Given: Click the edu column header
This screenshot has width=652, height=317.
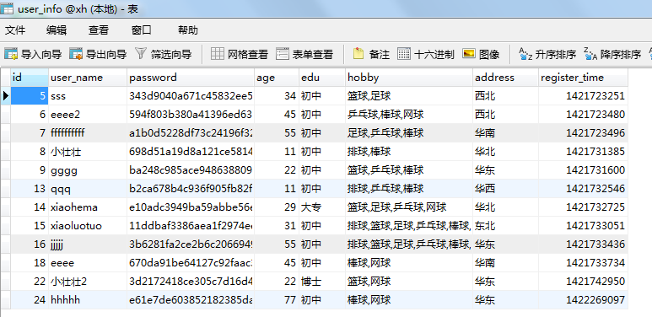Looking at the screenshot, I should point(322,78).
